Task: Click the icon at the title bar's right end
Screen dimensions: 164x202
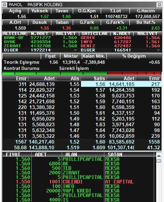Action: pos(159,5)
